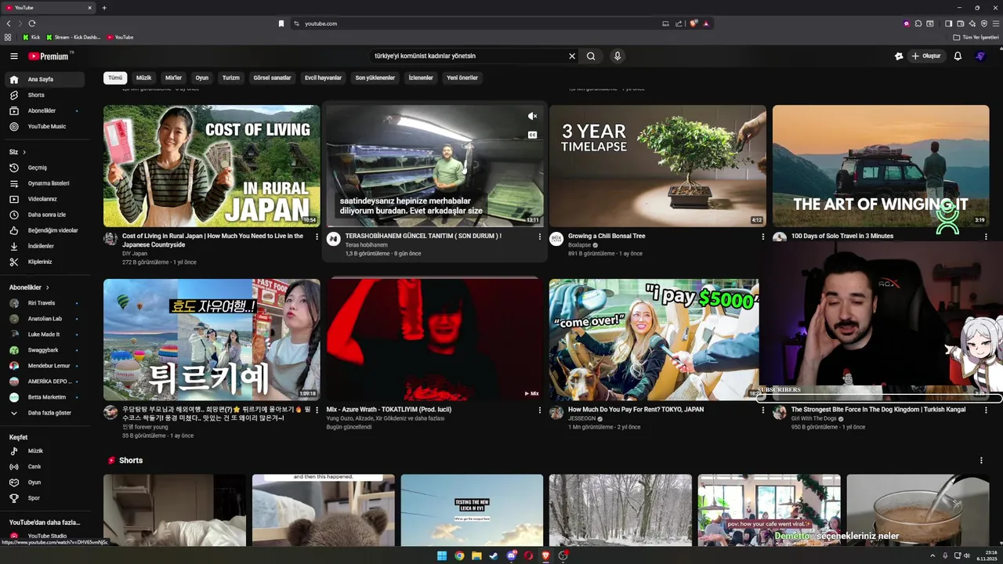Open the DIY Japan channel link
Viewport: 1003px width, 564px height.
135,254
